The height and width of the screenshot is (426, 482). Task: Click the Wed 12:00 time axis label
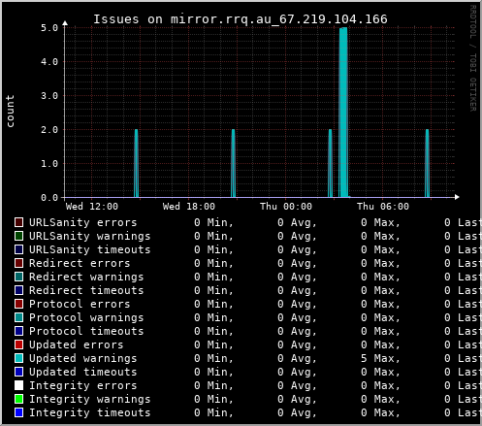92,207
